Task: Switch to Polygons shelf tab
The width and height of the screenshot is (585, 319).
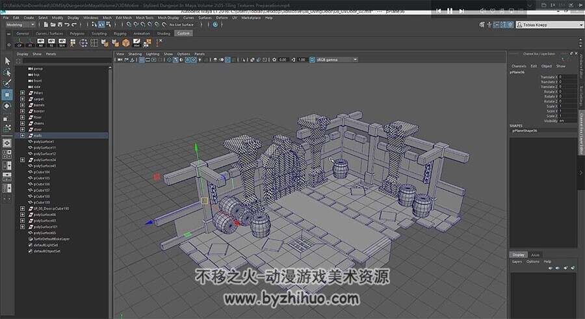Action: pos(77,34)
